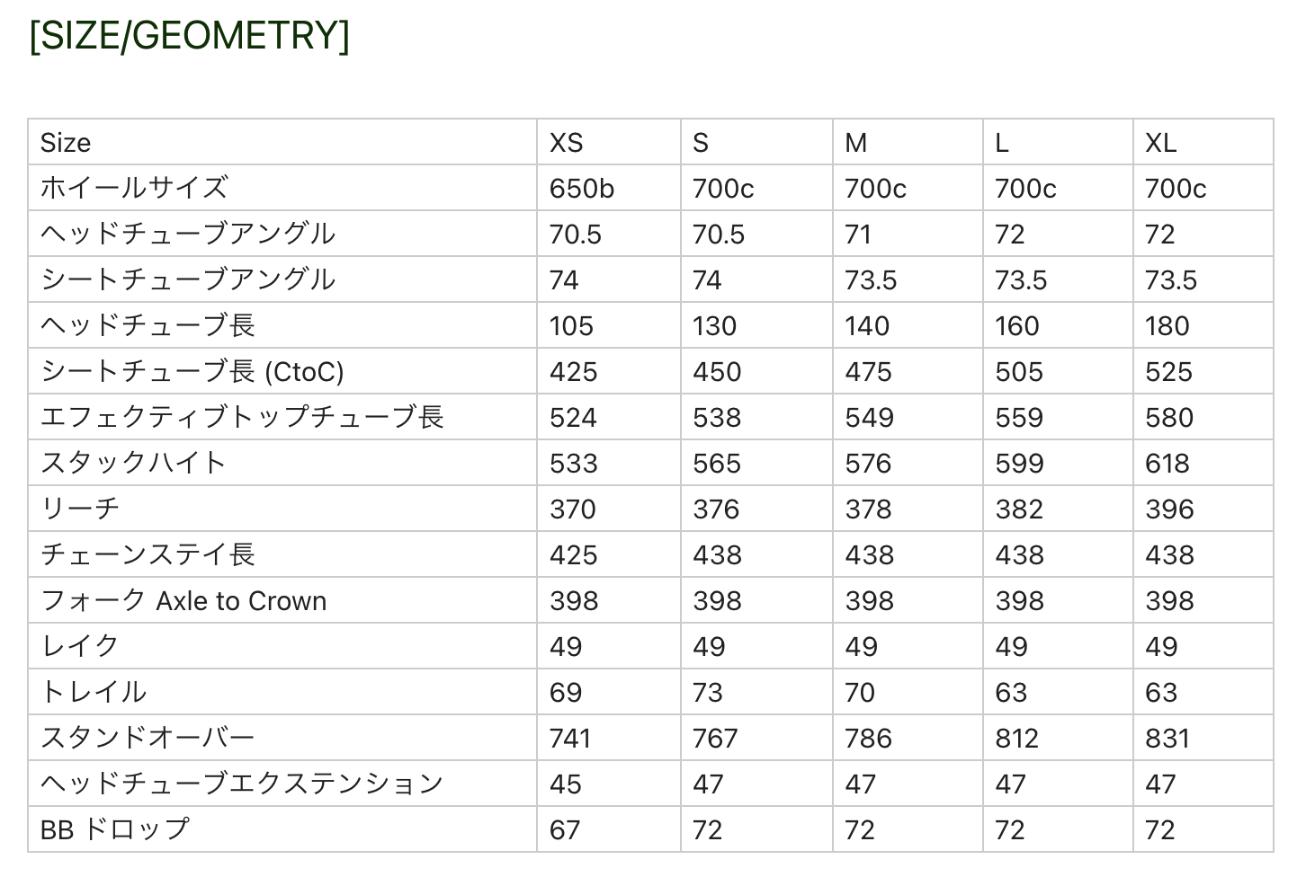Viewport: 1306px width, 877px height.
Task: Select the XS size column header
Action: (566, 143)
